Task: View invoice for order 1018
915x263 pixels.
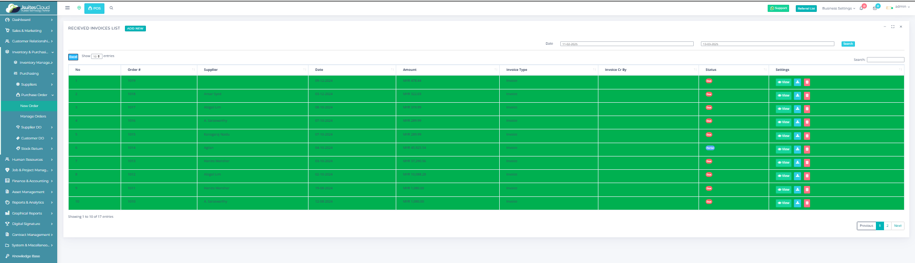Action: [x=783, y=96]
